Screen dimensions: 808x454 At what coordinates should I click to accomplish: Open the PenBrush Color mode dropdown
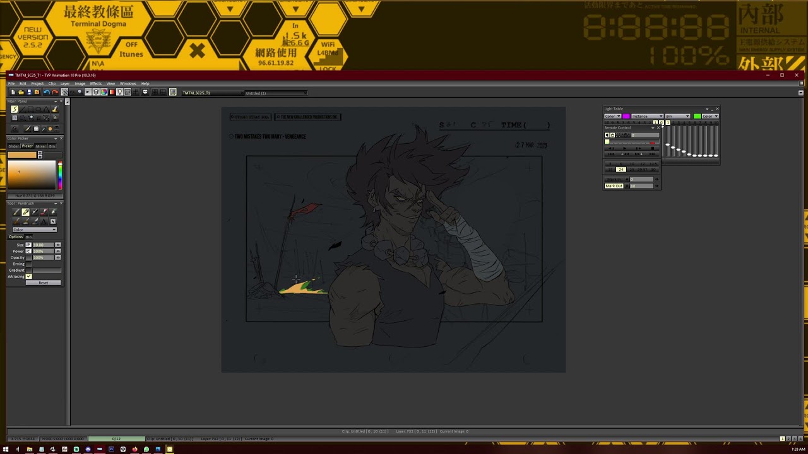[x=35, y=230]
